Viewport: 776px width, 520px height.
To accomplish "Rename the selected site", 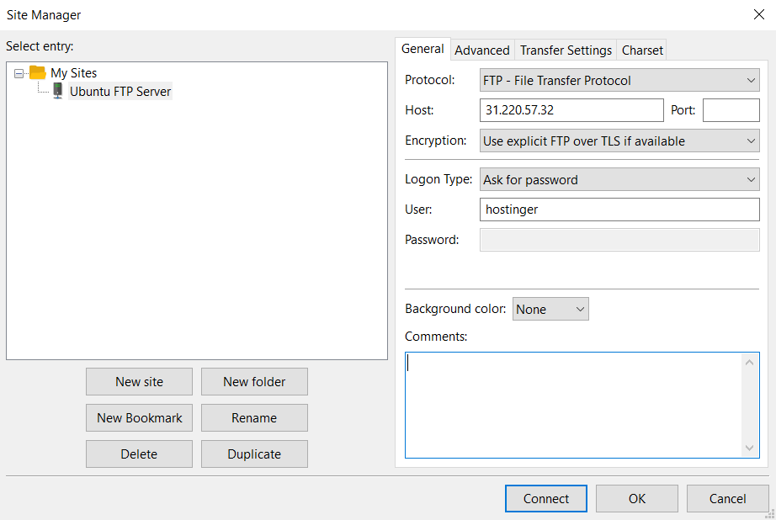I will tap(254, 417).
